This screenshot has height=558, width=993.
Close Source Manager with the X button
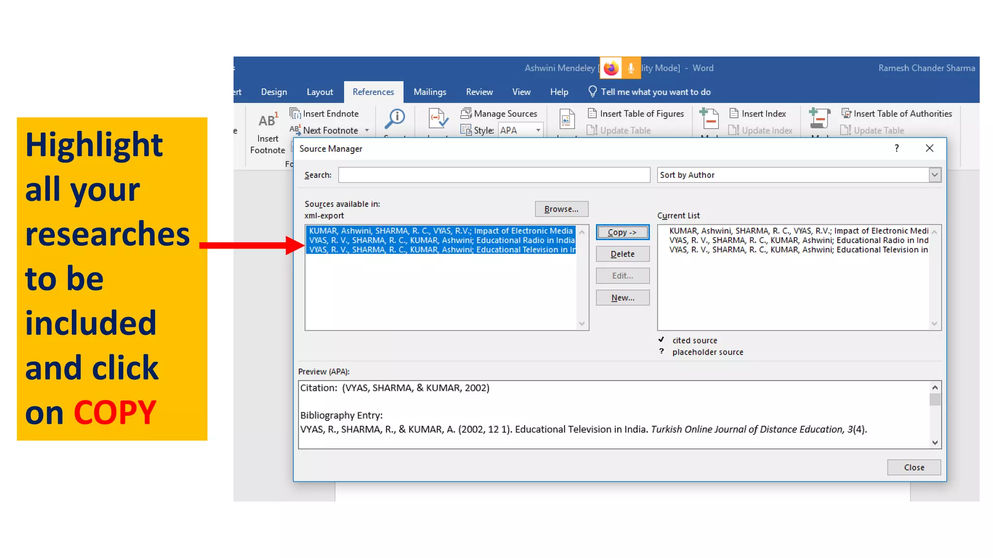[929, 148]
